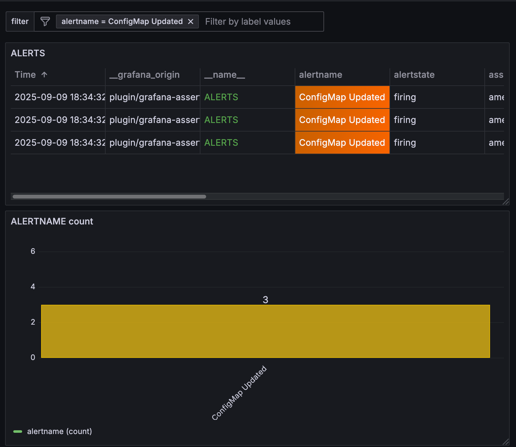516x447 pixels.
Task: Open the ALERTNAME count panel title
Action: (52, 221)
